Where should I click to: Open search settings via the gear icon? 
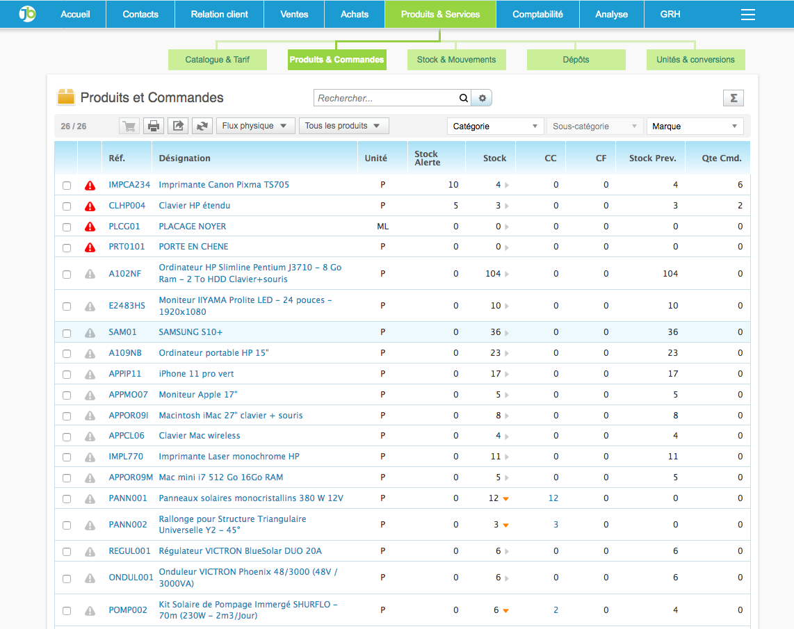click(x=482, y=98)
